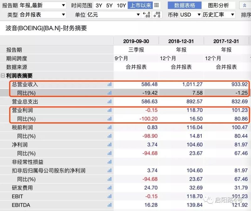Viewport: 251px width, 211px height.
Task: Click the -19.42 growth value
Action: (150, 93)
